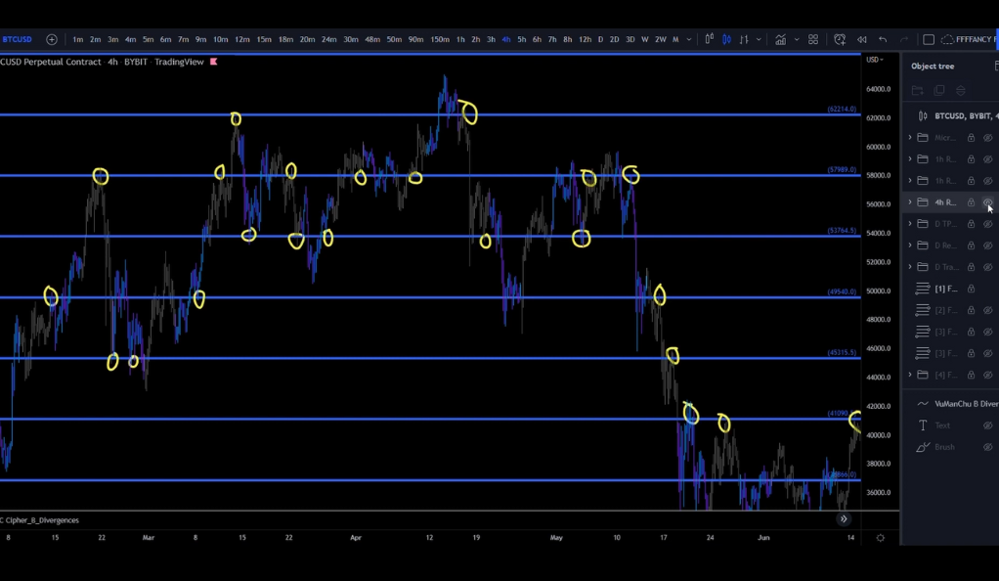Show the hidden Brush object

coord(987,447)
